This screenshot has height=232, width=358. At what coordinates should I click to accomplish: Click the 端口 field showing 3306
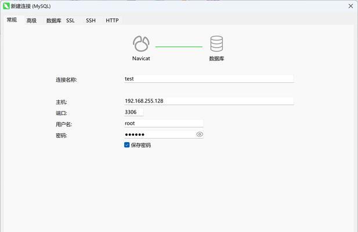pyautogui.click(x=134, y=112)
